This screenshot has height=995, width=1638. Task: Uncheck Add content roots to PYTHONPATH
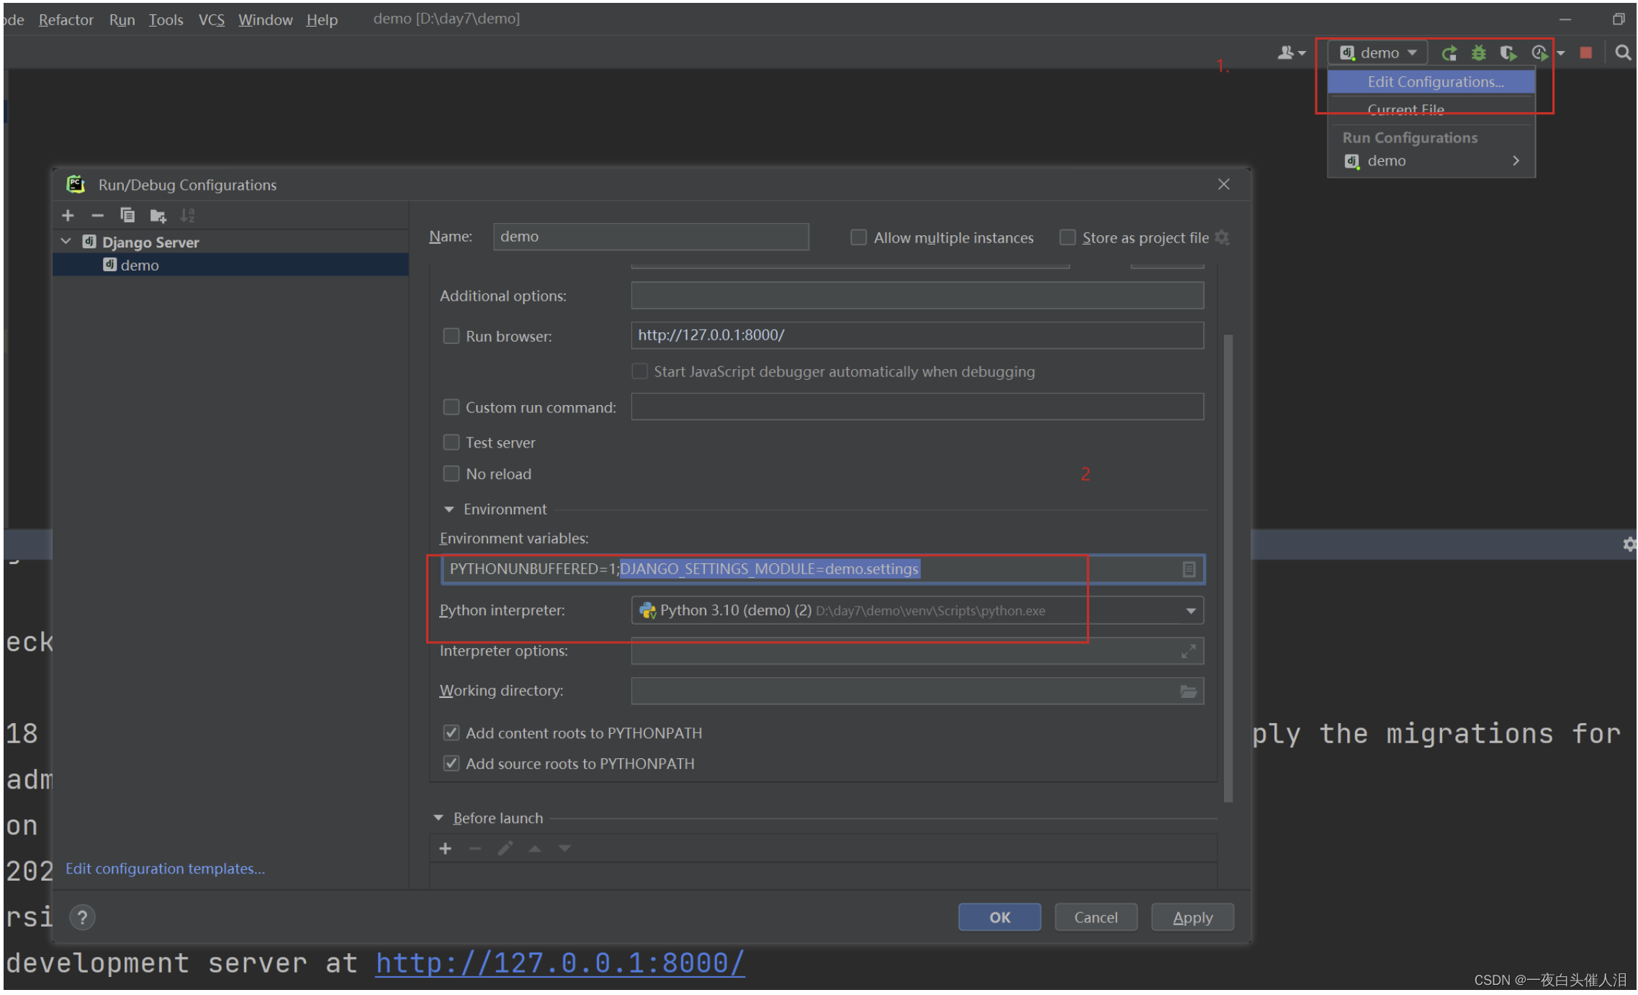(451, 732)
